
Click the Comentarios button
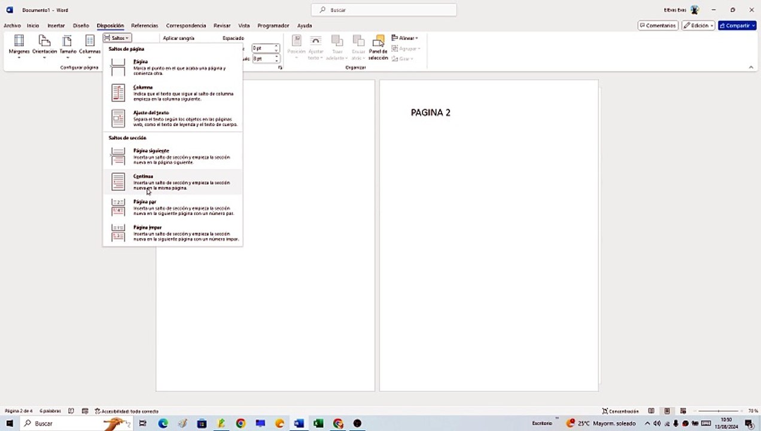tap(657, 26)
